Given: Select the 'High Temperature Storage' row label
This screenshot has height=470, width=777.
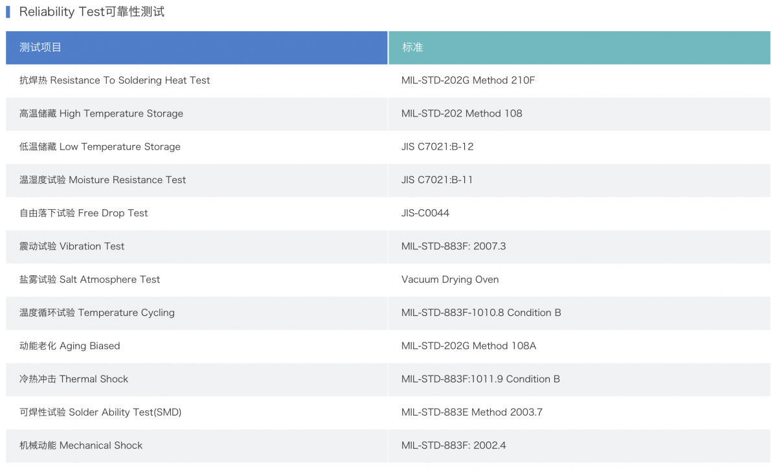Looking at the screenshot, I should click(x=101, y=113).
